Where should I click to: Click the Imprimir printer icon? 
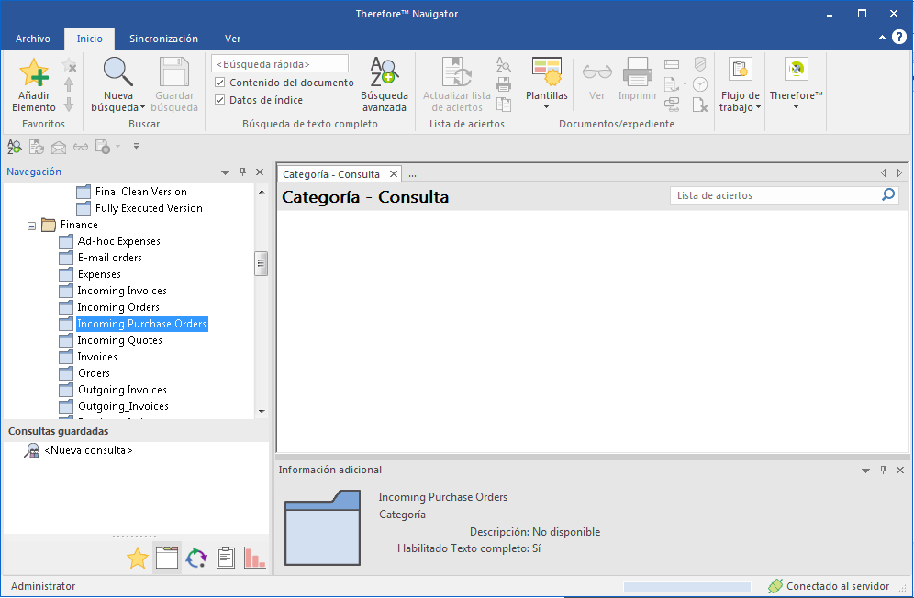[x=637, y=72]
